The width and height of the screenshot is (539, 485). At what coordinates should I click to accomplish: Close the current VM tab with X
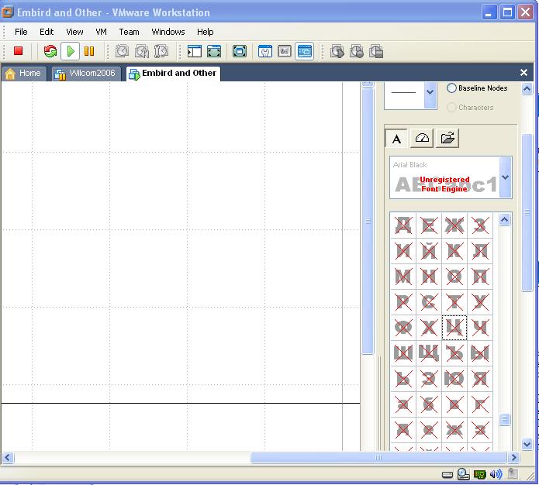pyautogui.click(x=523, y=73)
